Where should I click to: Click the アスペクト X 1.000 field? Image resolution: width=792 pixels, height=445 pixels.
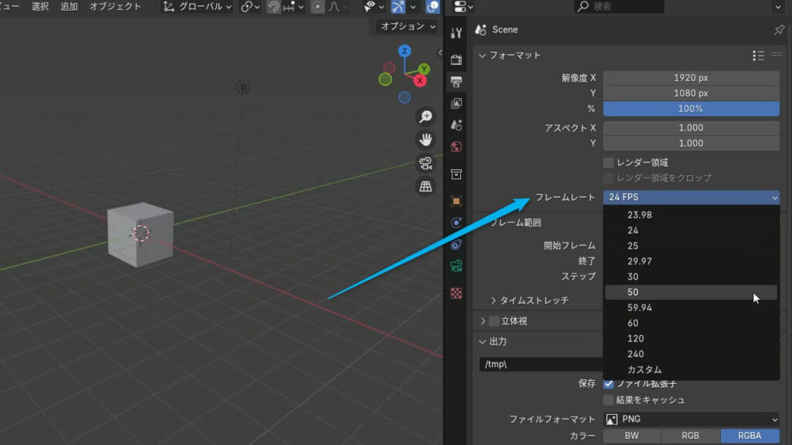point(691,127)
